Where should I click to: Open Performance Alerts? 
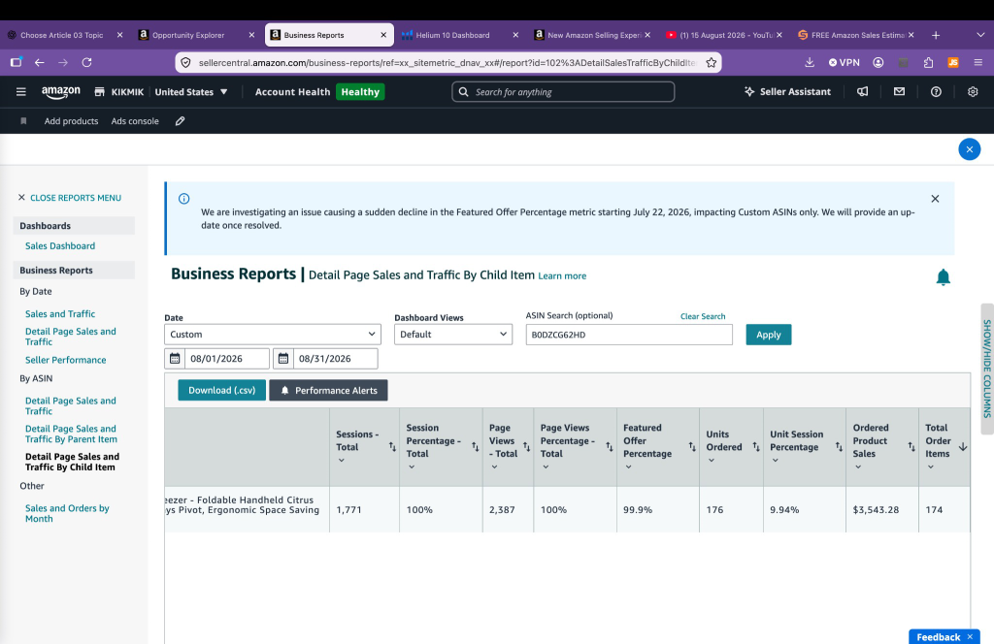pyautogui.click(x=328, y=390)
